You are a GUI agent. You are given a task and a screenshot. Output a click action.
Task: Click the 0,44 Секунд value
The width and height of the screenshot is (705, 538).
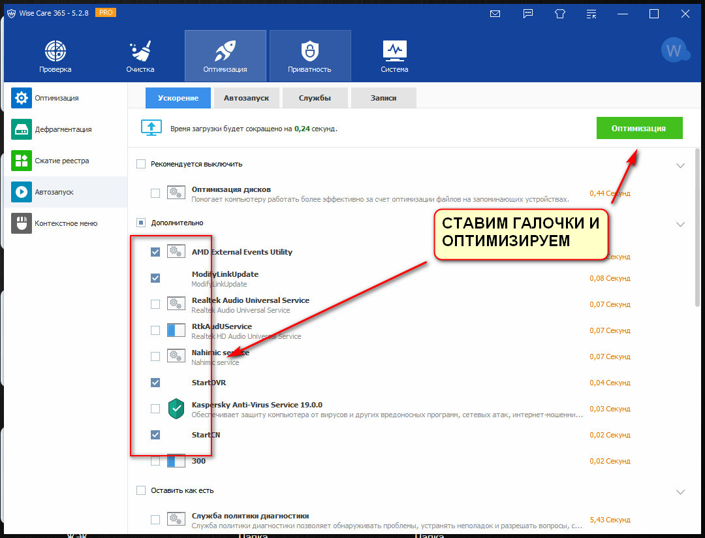coord(610,193)
